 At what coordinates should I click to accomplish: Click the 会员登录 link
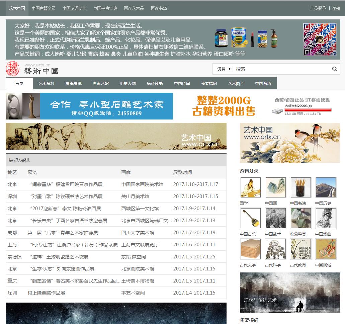click(318, 8)
